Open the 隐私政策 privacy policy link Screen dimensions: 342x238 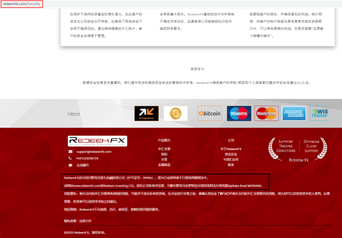(x=70, y=221)
